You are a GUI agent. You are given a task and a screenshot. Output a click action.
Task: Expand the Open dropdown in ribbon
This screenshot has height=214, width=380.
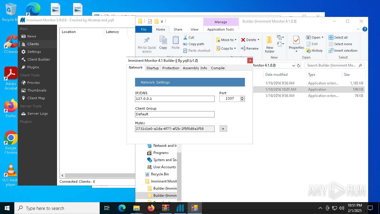click(322, 37)
